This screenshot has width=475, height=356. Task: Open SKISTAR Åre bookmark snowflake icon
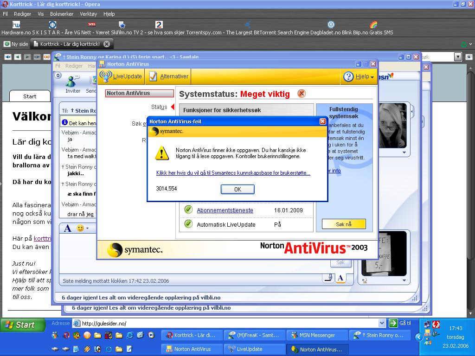pyautogui.click(x=53, y=25)
